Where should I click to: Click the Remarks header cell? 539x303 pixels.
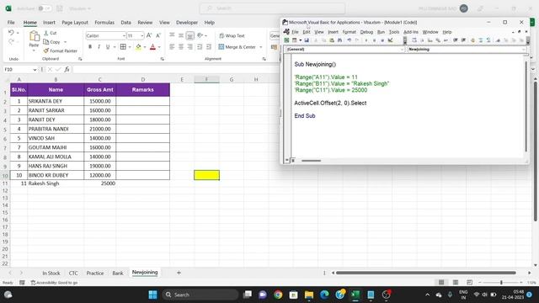point(142,90)
